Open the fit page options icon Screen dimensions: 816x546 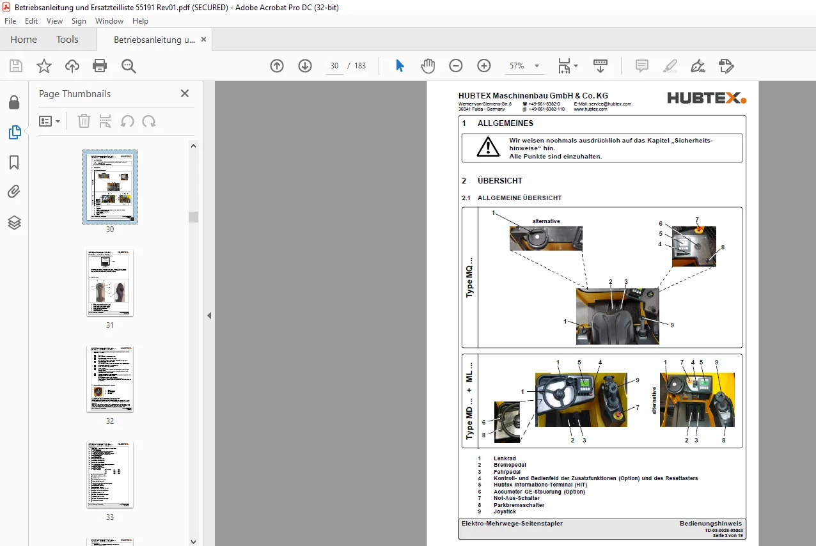point(567,66)
